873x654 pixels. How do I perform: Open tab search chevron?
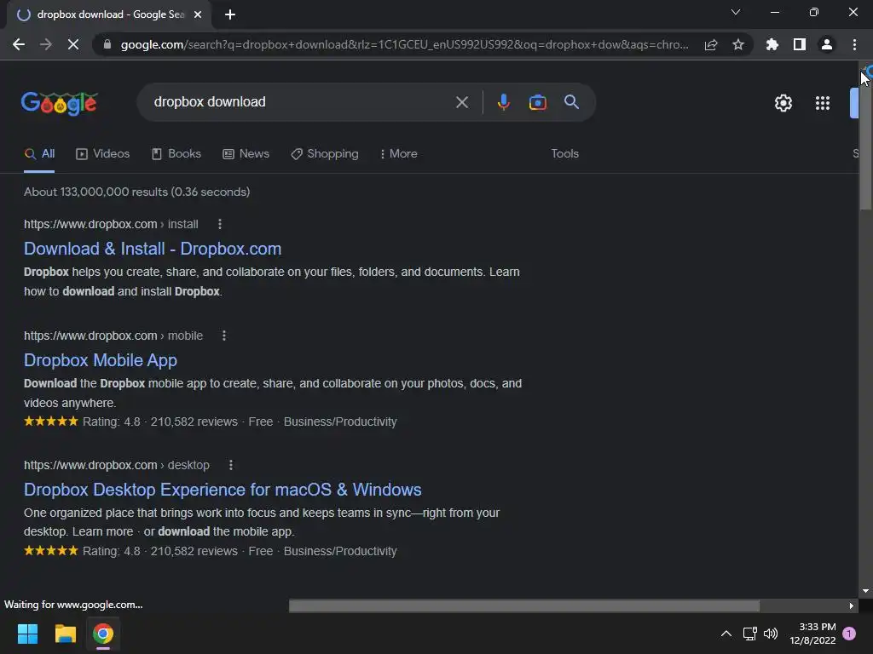click(x=736, y=12)
